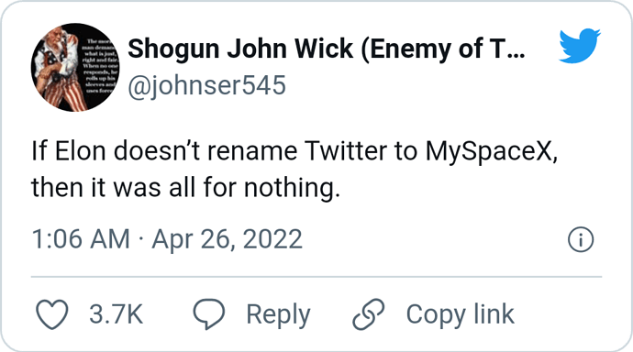Like the tweet with the heart icon
The height and width of the screenshot is (352, 633).
point(52,314)
